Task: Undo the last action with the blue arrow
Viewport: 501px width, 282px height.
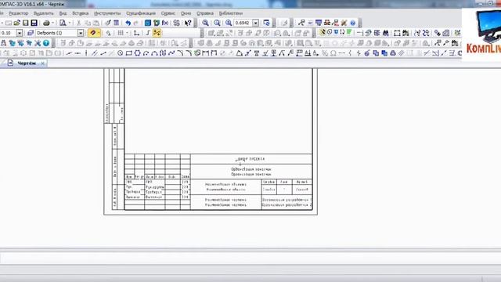Action: [x=128, y=23]
